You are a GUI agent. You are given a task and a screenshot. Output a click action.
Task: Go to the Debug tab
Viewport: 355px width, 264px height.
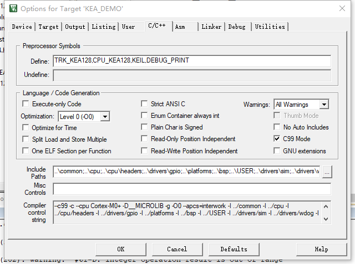coord(237,27)
